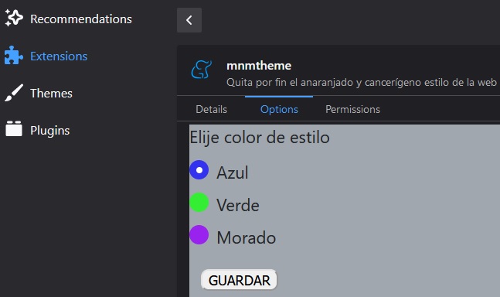Click the Morado option label
The height and width of the screenshot is (297, 500).
tap(247, 237)
